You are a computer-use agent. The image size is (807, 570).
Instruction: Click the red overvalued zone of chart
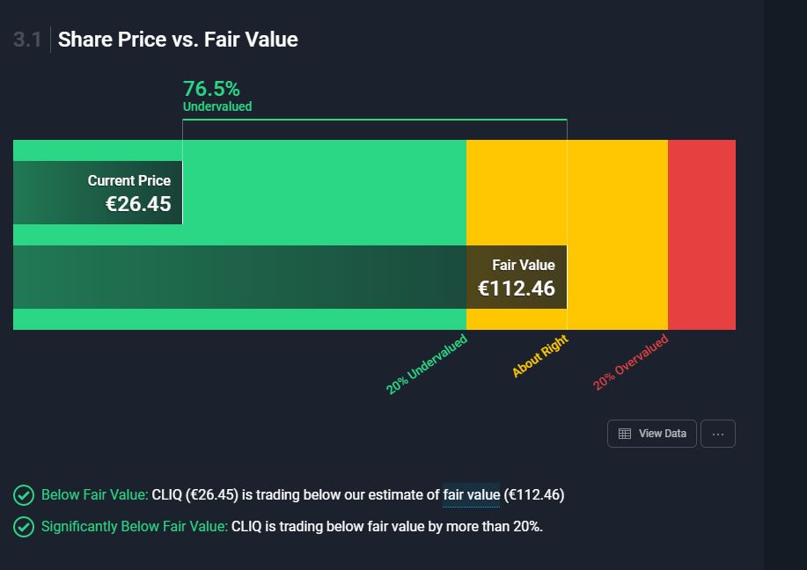701,235
